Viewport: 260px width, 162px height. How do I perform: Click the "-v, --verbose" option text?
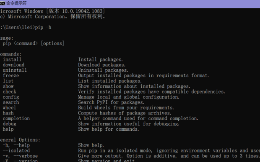20,156
